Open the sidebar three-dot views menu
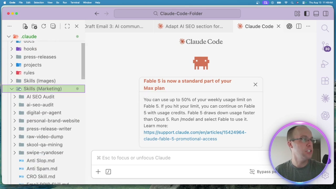Viewport: 336px width, 189px height. click(9, 26)
